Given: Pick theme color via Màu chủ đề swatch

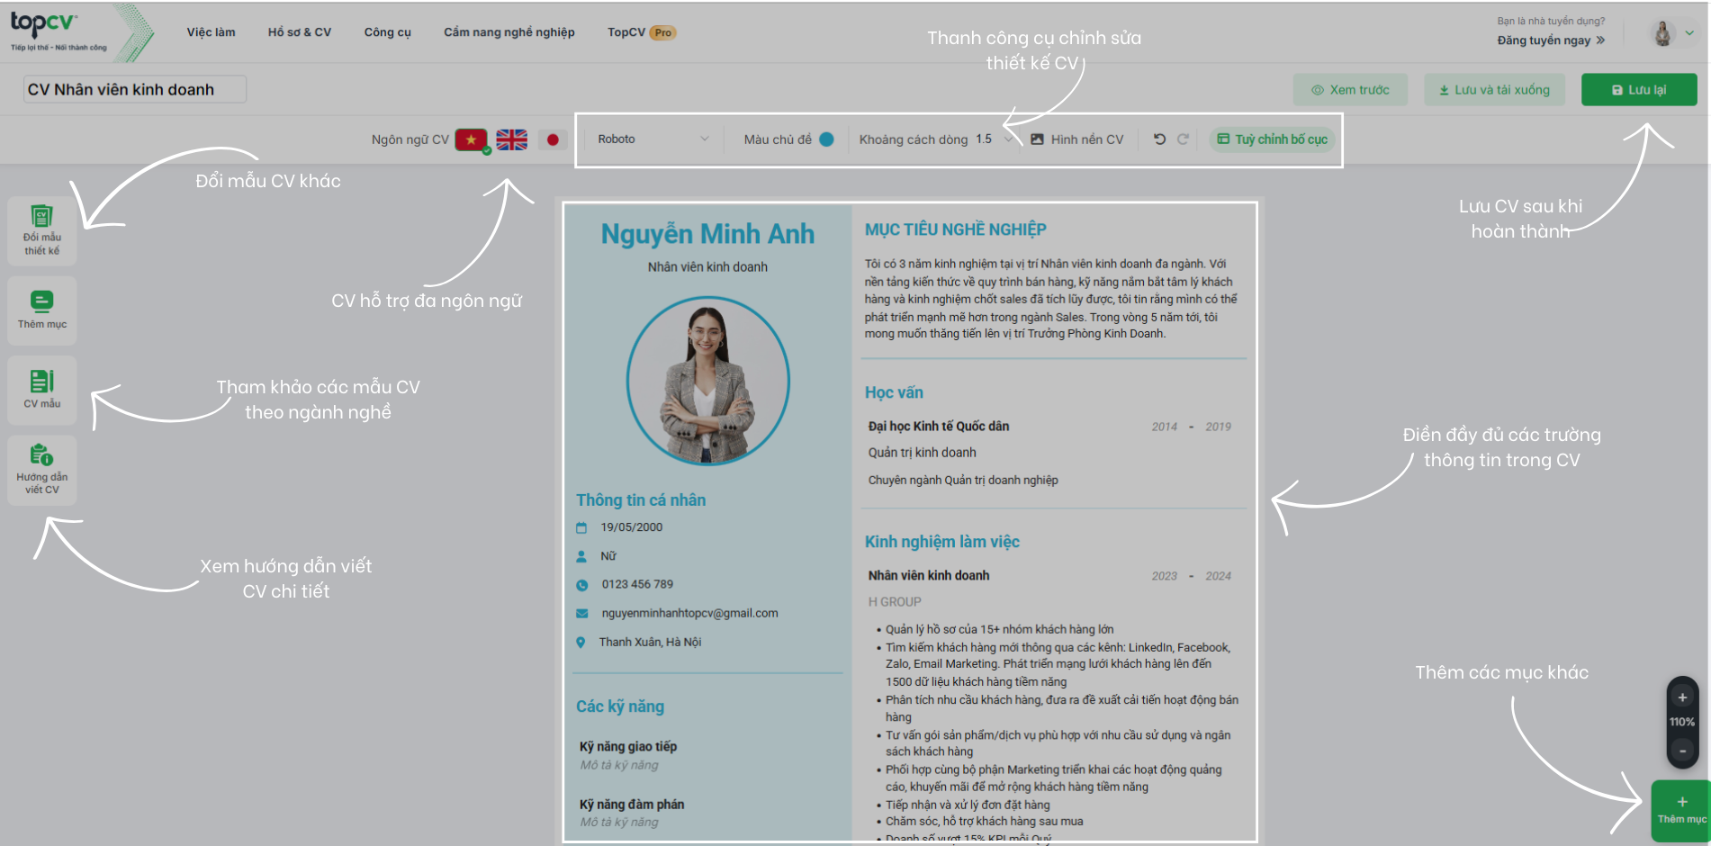Looking at the screenshot, I should [x=826, y=139].
